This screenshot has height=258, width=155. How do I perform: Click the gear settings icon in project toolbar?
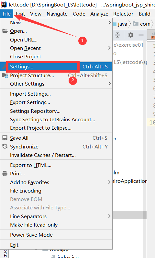click(x=131, y=35)
